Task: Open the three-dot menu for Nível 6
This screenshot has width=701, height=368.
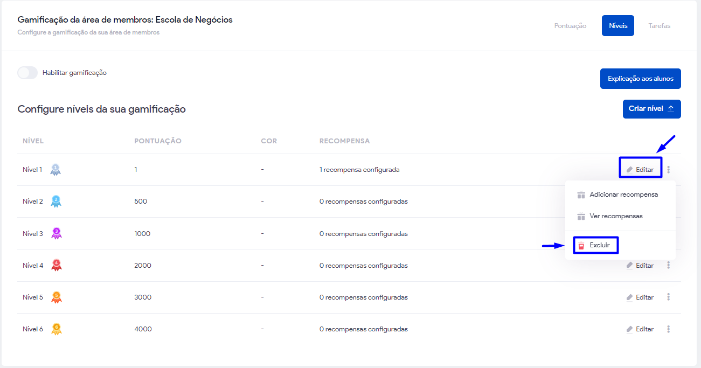Action: (x=669, y=329)
